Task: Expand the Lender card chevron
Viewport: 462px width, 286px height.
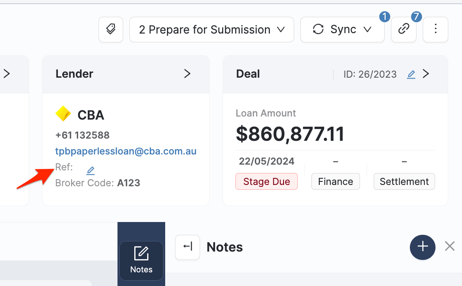Action: pos(187,74)
